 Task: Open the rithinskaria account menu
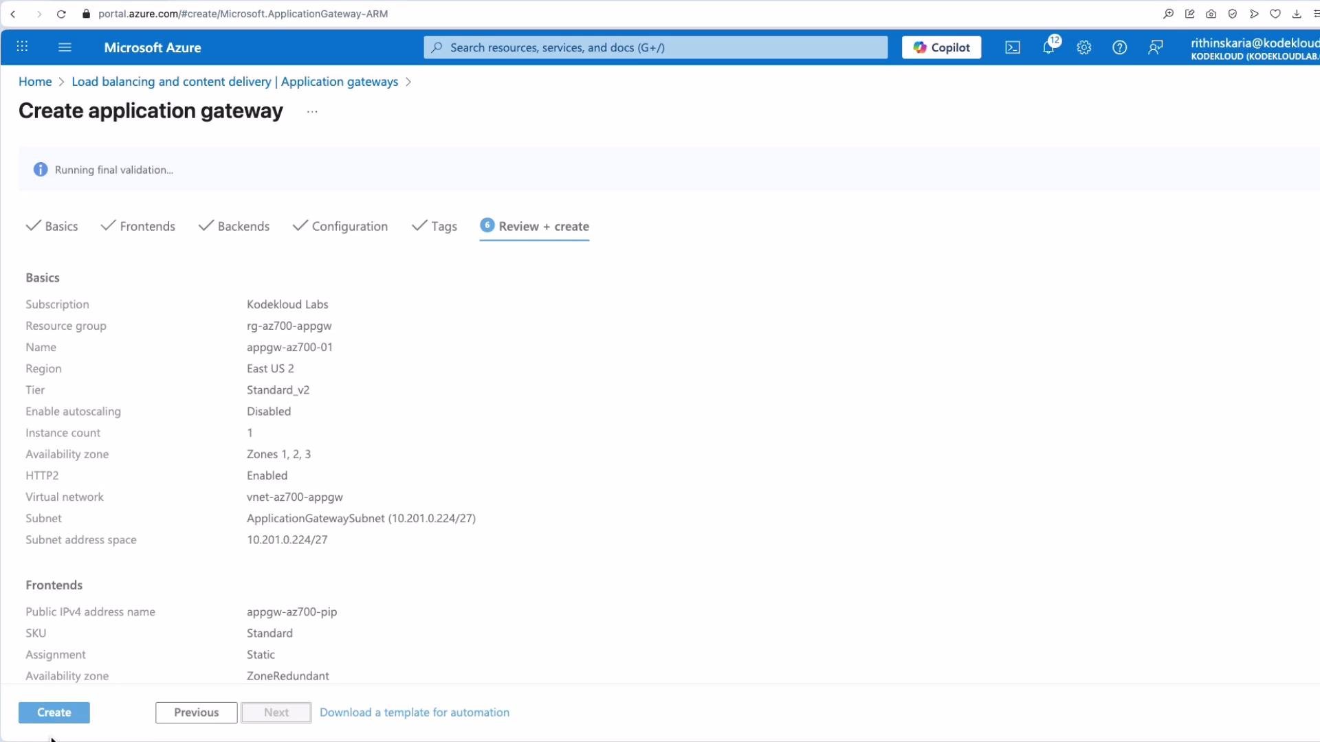point(1255,48)
